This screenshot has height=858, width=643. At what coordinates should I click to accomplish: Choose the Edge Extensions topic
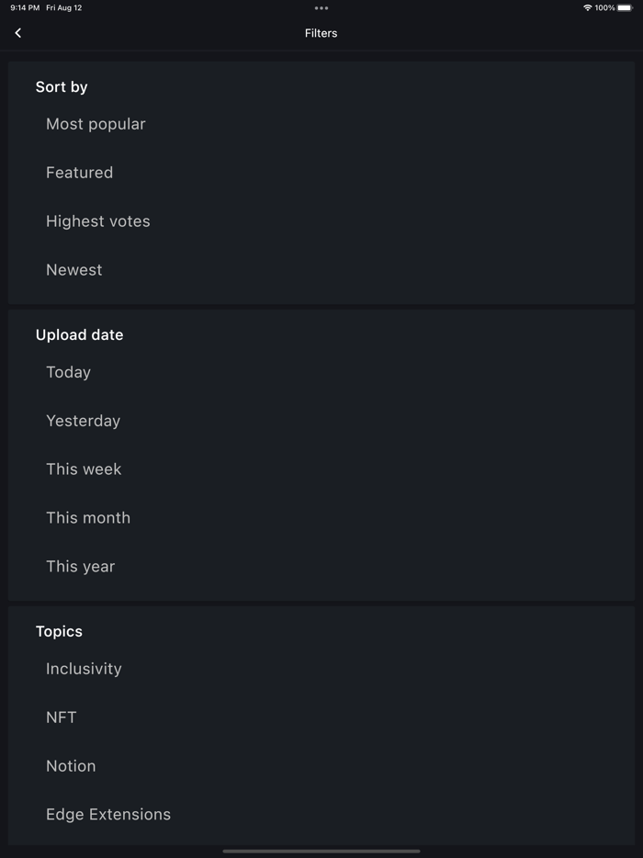click(x=108, y=814)
